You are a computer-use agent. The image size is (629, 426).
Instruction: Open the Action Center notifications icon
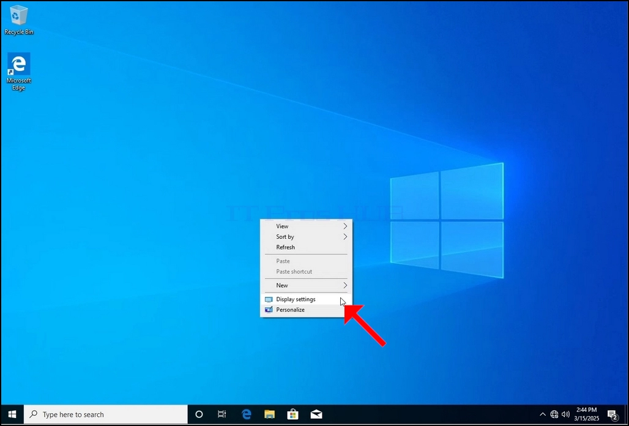[x=612, y=414]
